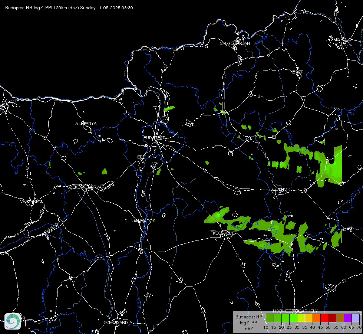Click the DUNAUJVAROS city label
Screen dimensions: 363x334
[140, 221]
